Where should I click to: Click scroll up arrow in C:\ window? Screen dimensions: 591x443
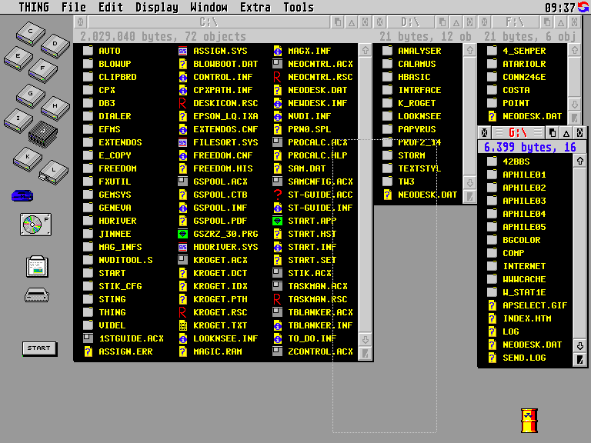pos(366,50)
